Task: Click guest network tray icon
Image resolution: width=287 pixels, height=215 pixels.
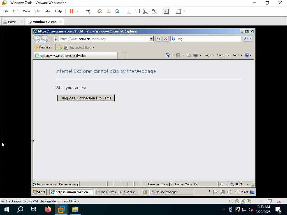Action: (222, 192)
